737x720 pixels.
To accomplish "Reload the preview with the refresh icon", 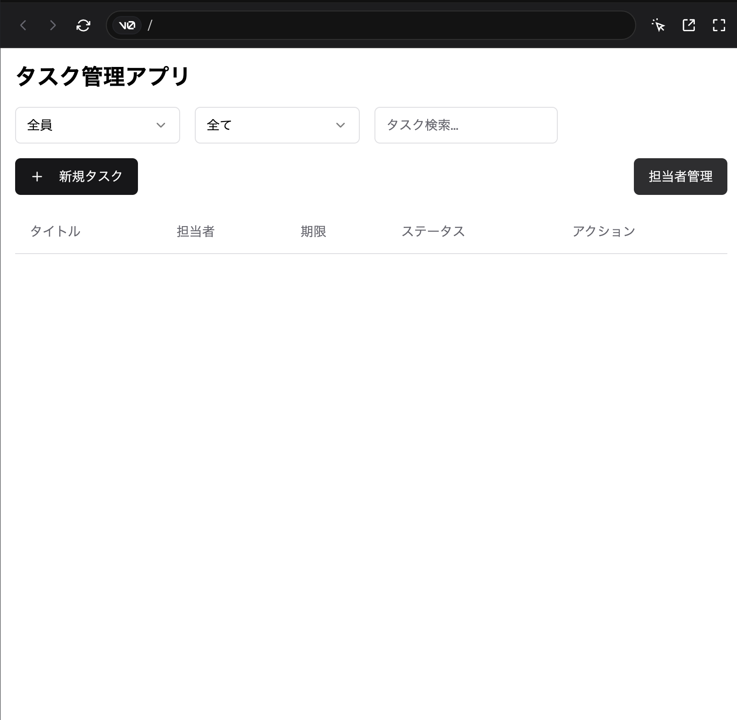I will (x=83, y=25).
